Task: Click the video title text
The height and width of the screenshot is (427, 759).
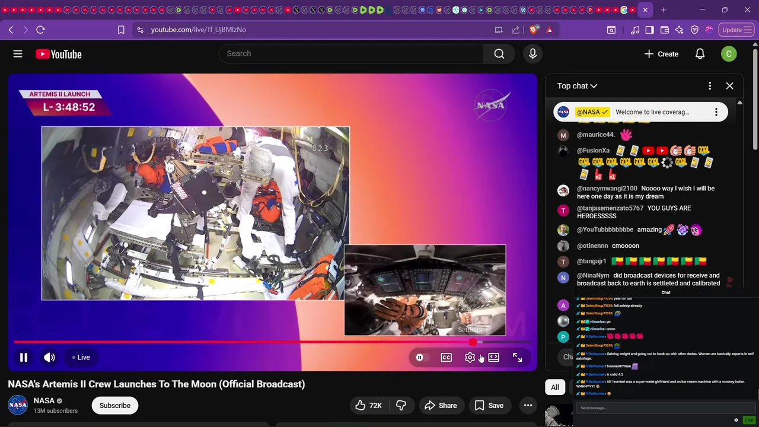Action: point(157,384)
